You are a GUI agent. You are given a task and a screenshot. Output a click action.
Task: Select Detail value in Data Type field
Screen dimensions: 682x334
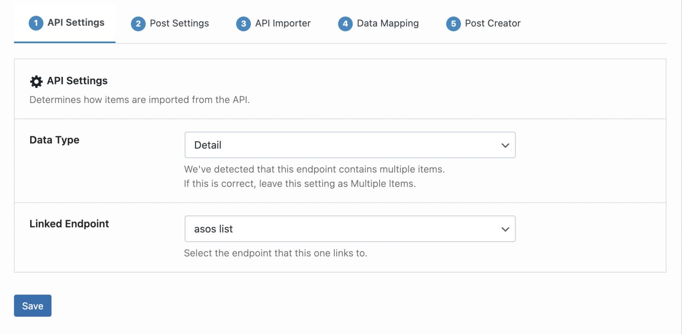click(207, 145)
